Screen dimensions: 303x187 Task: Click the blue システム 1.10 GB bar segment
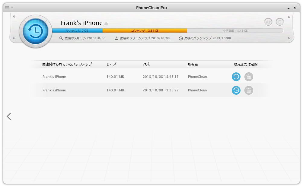[77, 30]
